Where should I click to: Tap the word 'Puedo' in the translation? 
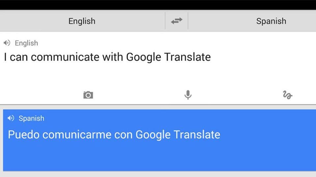pos(24,135)
